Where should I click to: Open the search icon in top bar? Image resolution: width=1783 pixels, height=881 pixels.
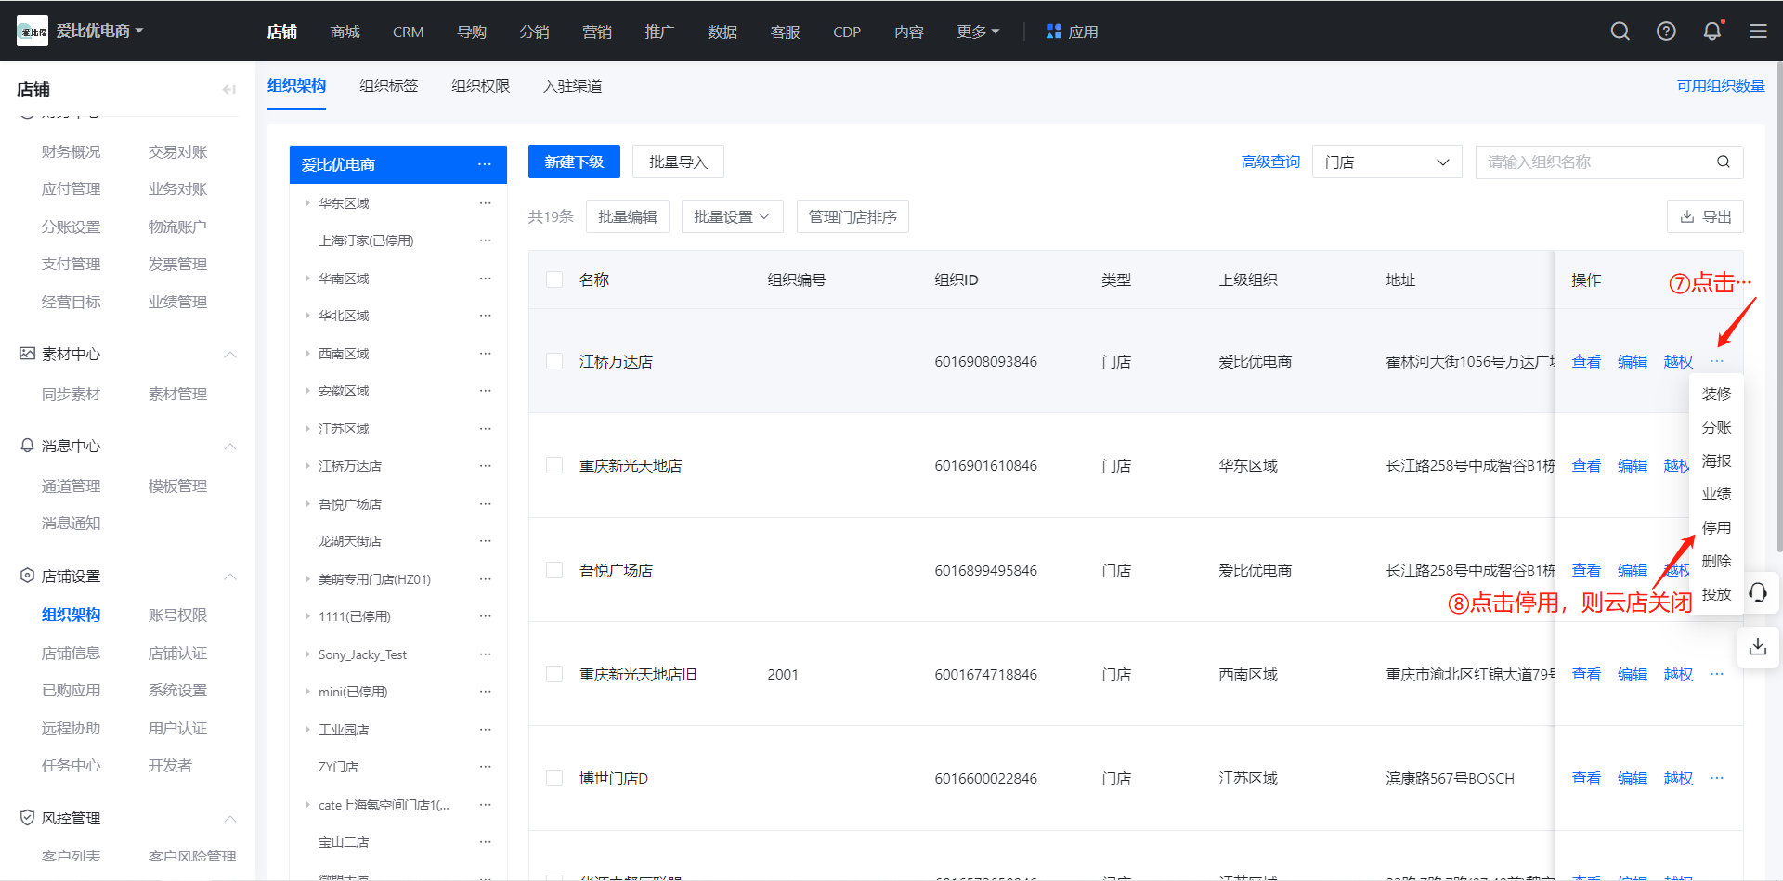point(1620,32)
